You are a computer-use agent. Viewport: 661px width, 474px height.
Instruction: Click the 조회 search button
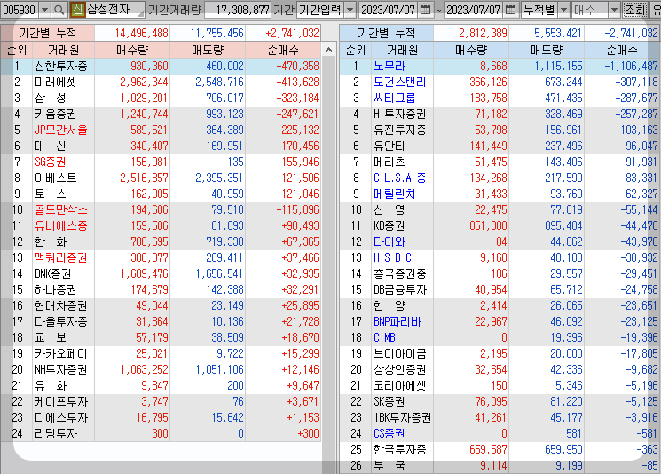(635, 9)
